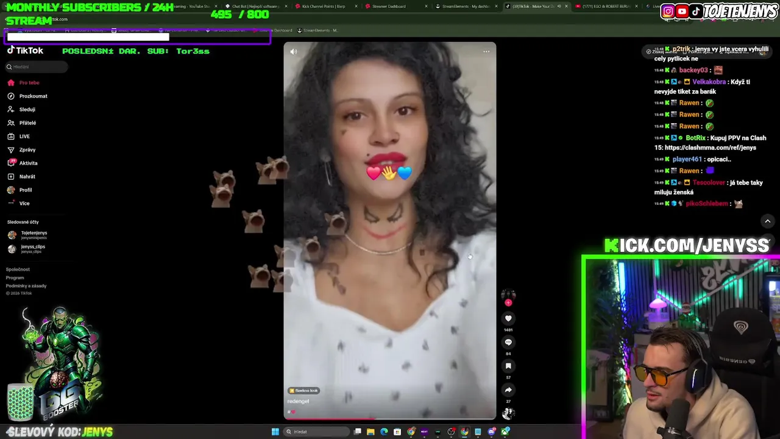This screenshot has height=439, width=780.
Task: Open Discord from the taskbar
Action: 492,432
